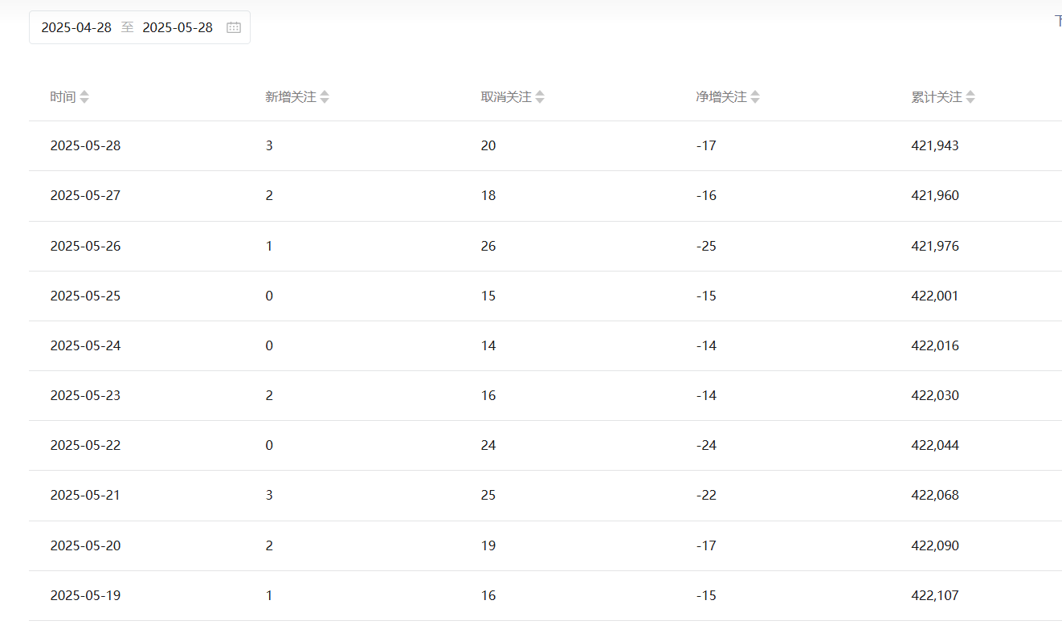
Task: Select the 2025-05-19 row date
Action: click(85, 595)
